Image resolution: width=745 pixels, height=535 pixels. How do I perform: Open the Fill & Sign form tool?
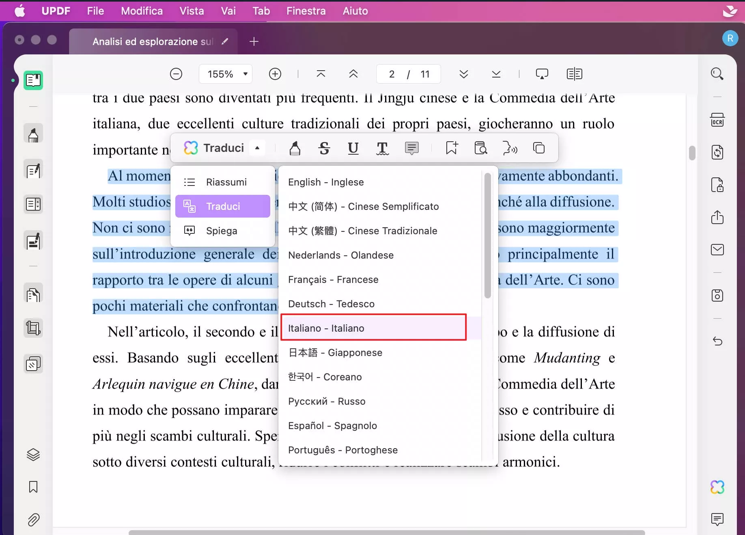33,241
